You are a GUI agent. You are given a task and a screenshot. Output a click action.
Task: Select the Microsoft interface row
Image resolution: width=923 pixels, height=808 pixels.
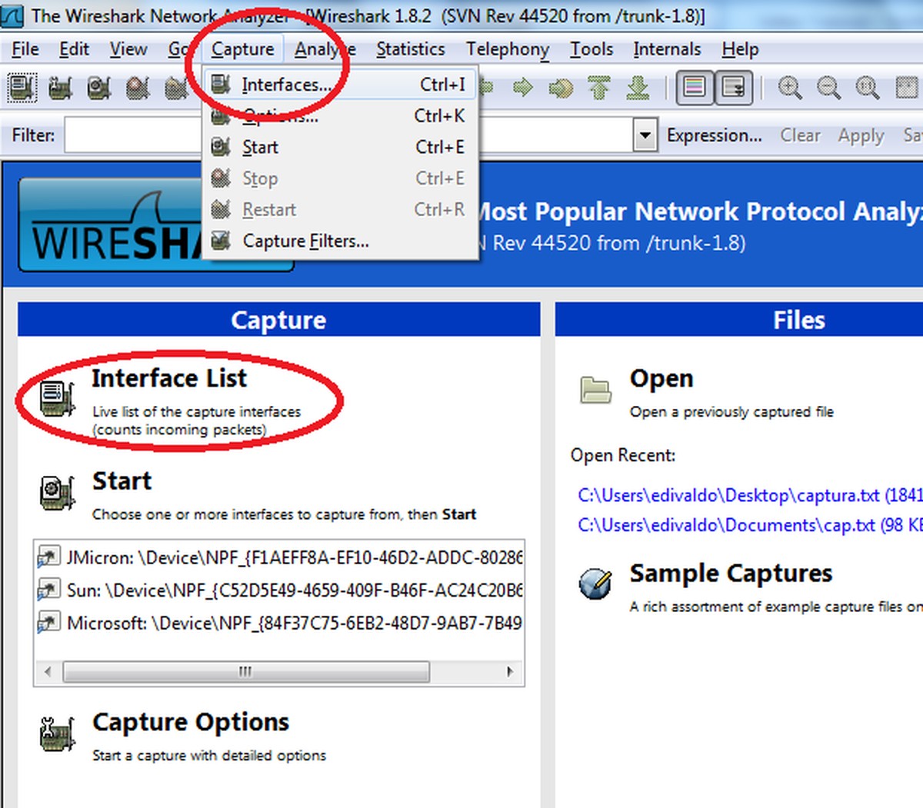pyautogui.click(x=279, y=623)
